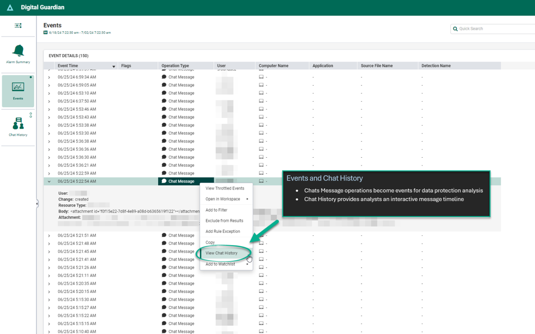The image size is (535, 334).
Task: Select the 06/25/24 5:36:30 AM timestamp
Action: 77,157
